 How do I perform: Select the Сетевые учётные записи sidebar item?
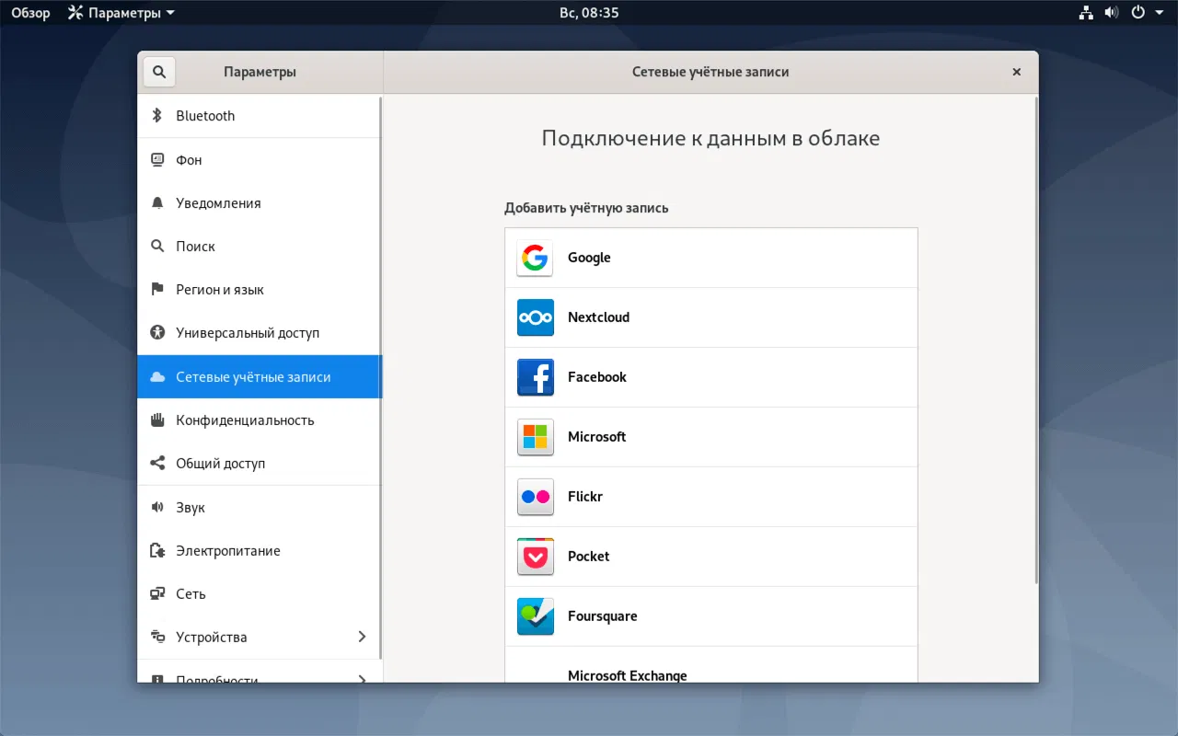tap(260, 376)
